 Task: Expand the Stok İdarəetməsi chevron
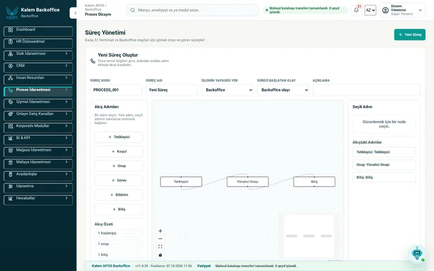pos(66,54)
